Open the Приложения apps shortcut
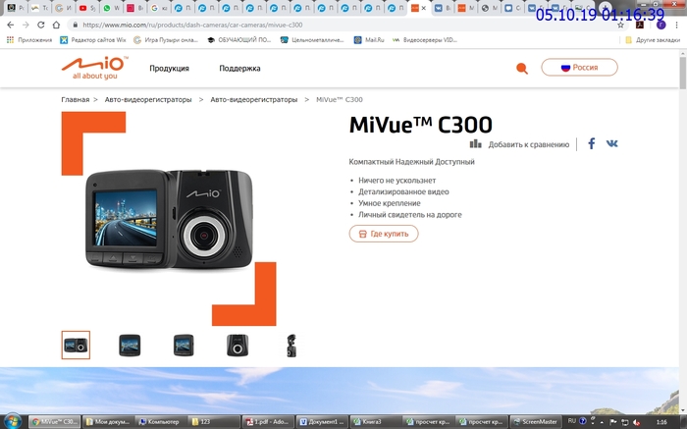687x429 pixels. click(29, 40)
